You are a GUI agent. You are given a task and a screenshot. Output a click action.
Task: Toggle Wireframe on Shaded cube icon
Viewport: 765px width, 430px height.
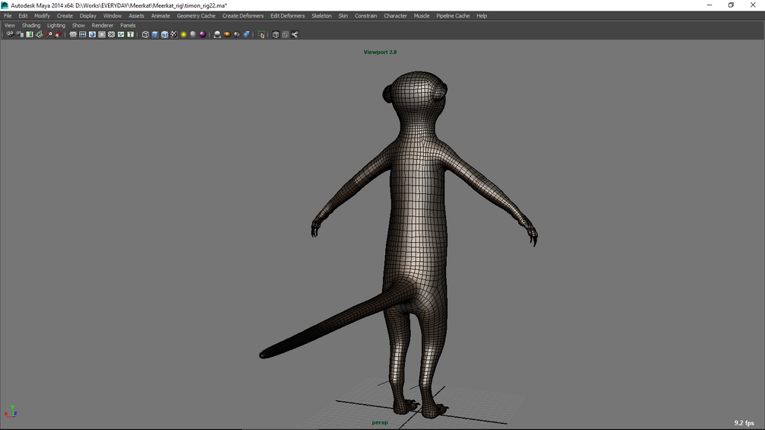165,34
